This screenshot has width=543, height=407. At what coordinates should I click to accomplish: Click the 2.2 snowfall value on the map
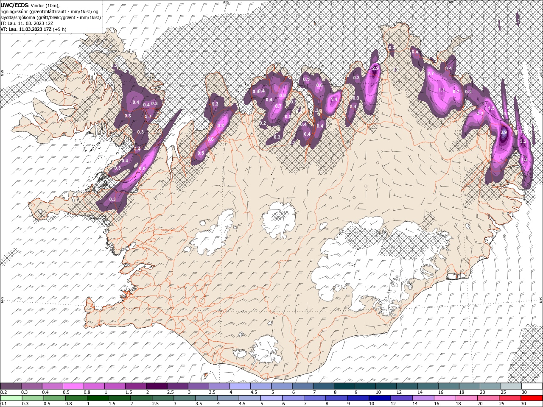pyautogui.click(x=523, y=141)
